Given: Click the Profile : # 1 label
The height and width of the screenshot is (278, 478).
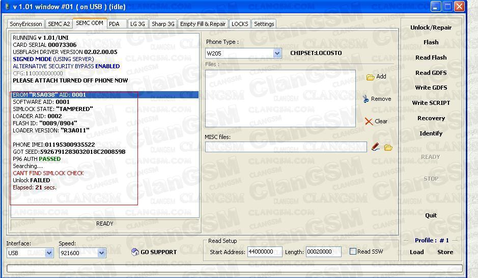Looking at the screenshot, I should (x=432, y=240).
